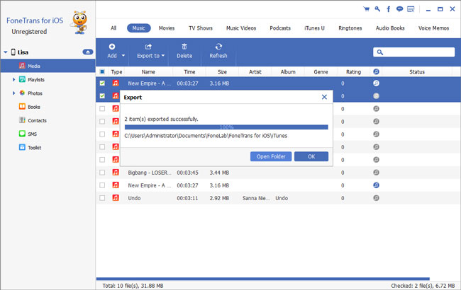The height and width of the screenshot is (290, 461).
Task: Click the export progress bar at 100%
Action: pyautogui.click(x=226, y=127)
